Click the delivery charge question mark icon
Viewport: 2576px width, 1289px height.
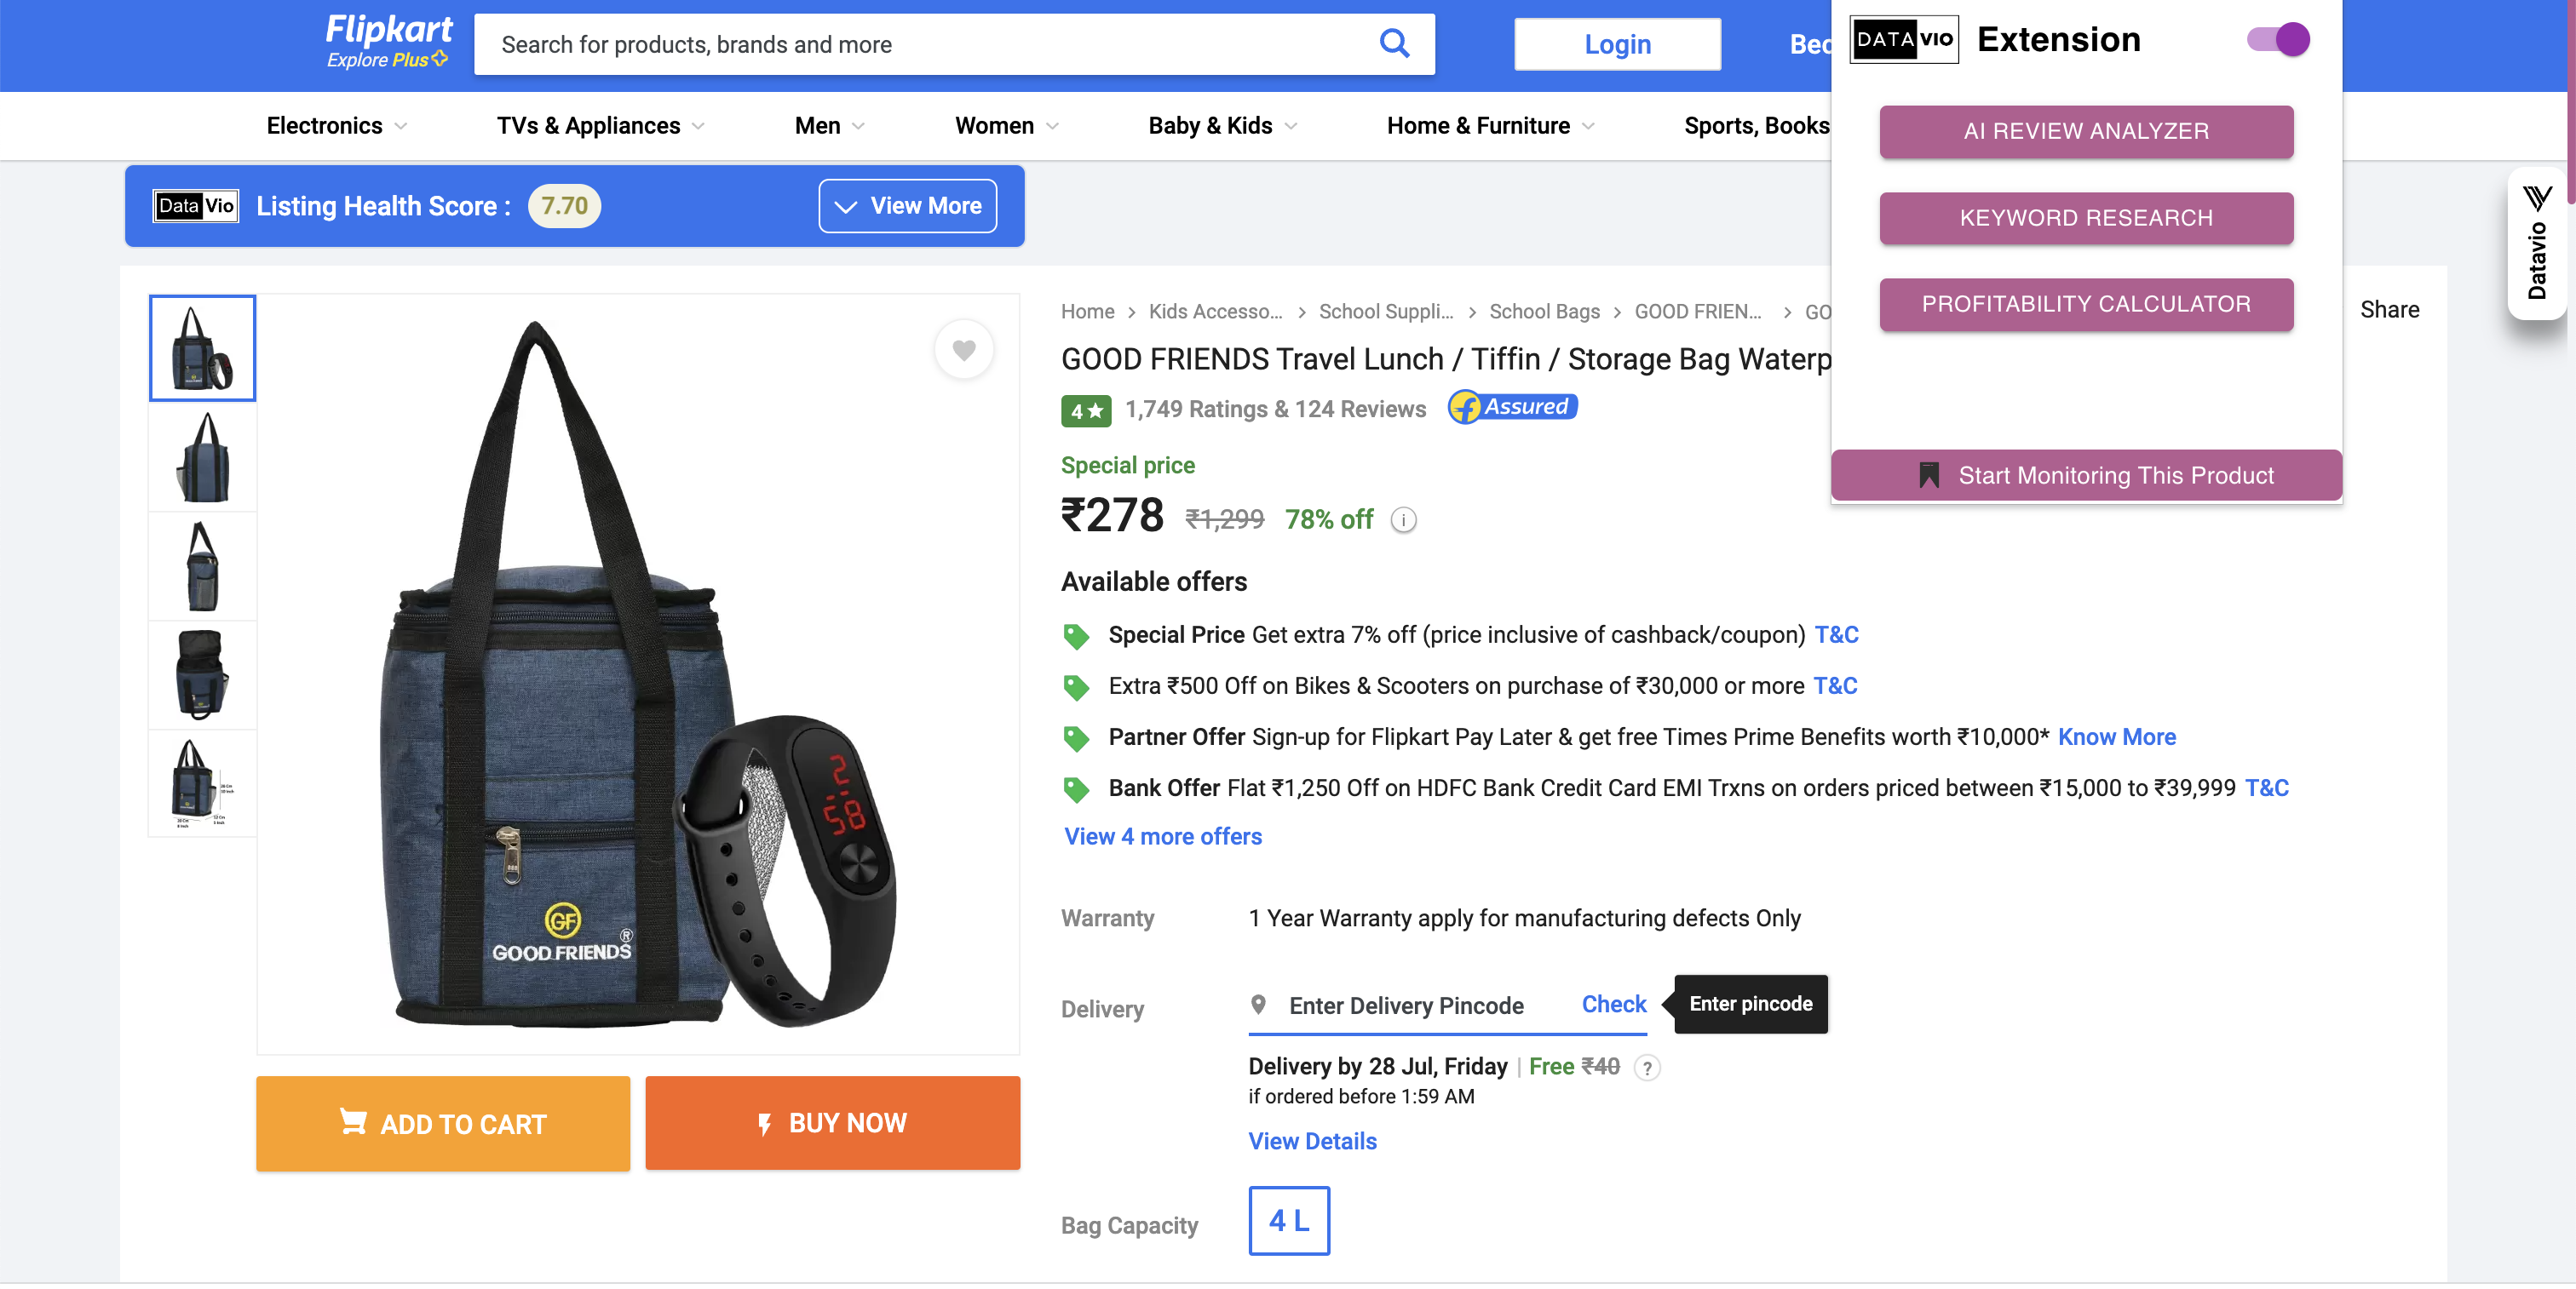click(1647, 1068)
